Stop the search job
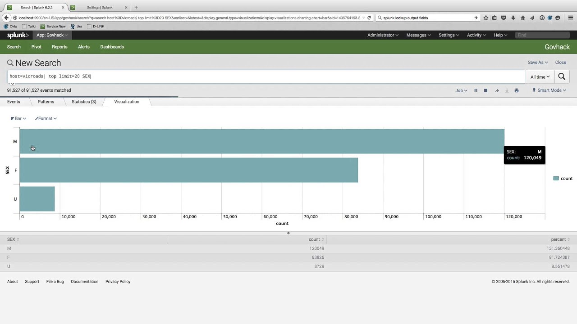Viewport: 577px width, 324px height. coord(485,90)
